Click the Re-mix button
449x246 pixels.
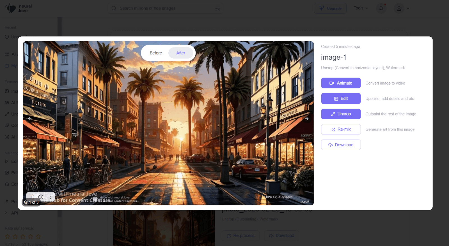coord(341,129)
